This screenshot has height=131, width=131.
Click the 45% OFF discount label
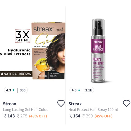[x=103, y=116]
